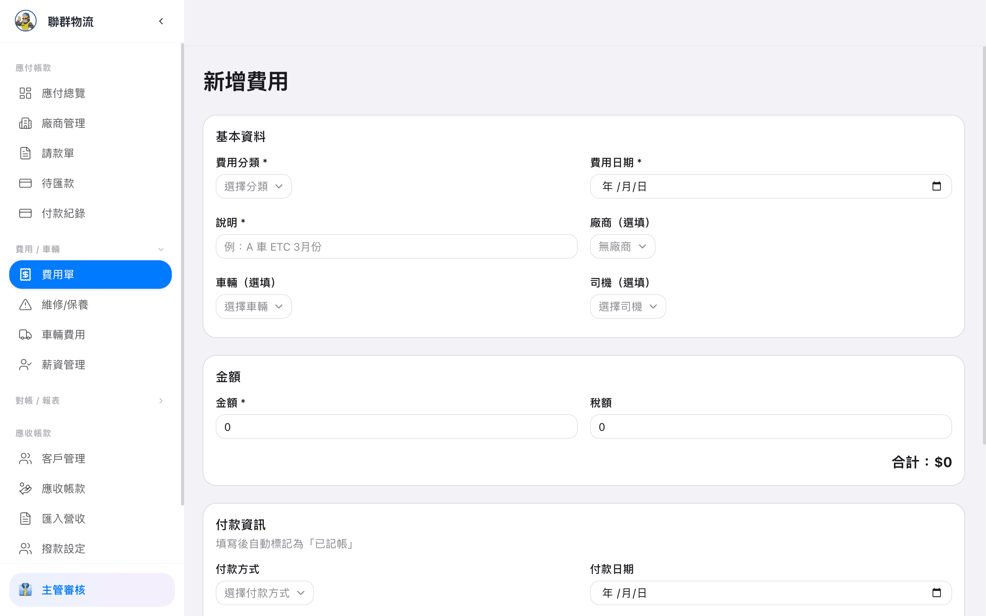
Task: Go to 薪資管理 menu item
Action: coord(64,365)
